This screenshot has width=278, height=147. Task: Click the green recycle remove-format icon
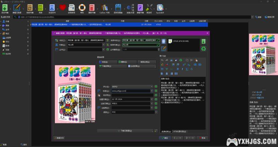(x=203, y=48)
